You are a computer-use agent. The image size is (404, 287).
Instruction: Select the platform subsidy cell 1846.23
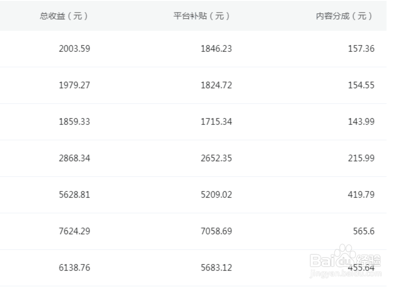(216, 49)
